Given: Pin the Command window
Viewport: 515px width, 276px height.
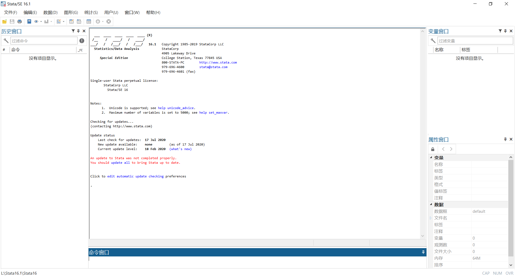Looking at the screenshot, I should pyautogui.click(x=423, y=252).
